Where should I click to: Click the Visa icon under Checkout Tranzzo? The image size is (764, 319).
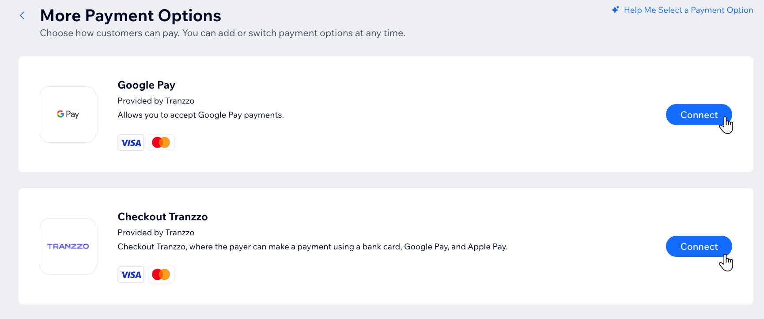(x=131, y=274)
